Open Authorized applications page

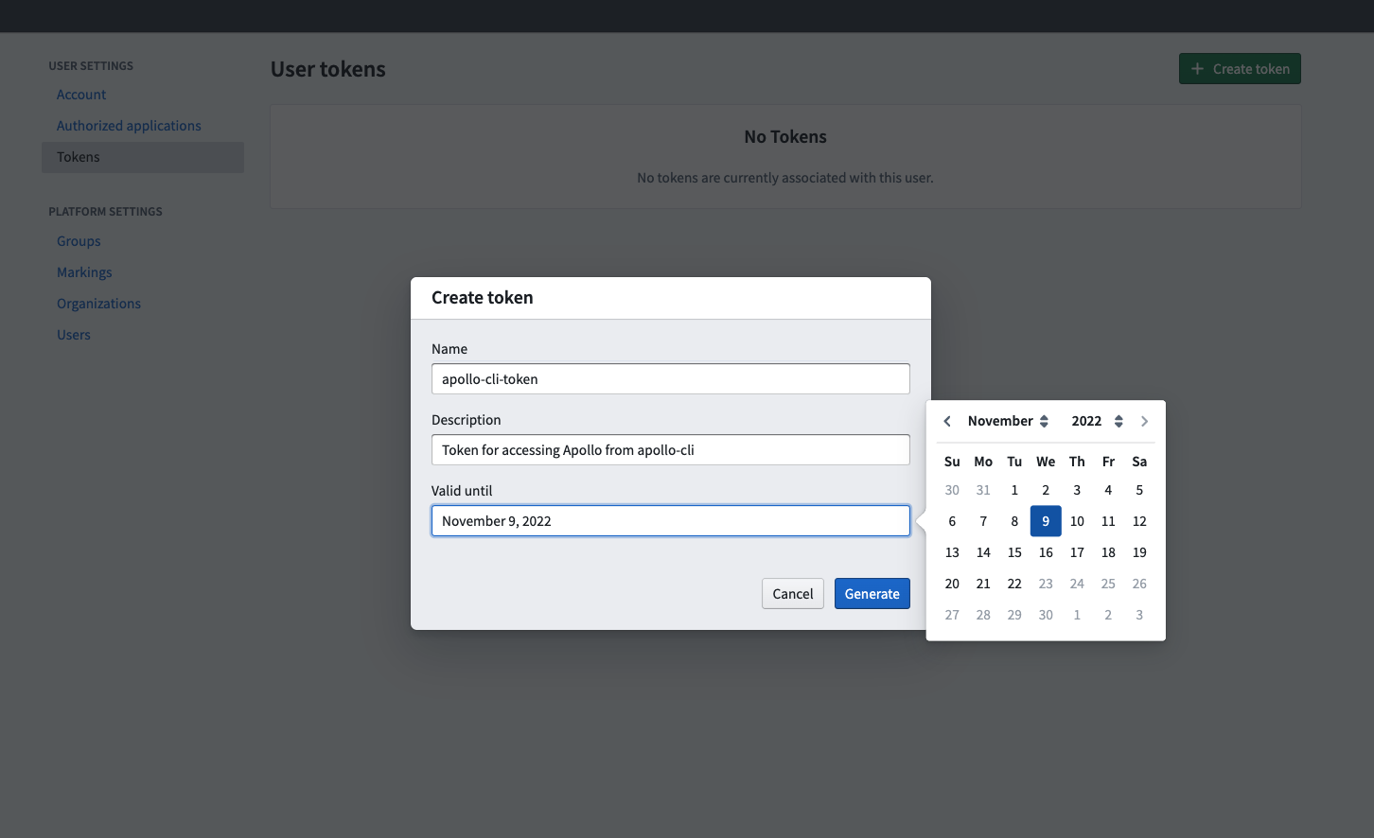coord(129,126)
